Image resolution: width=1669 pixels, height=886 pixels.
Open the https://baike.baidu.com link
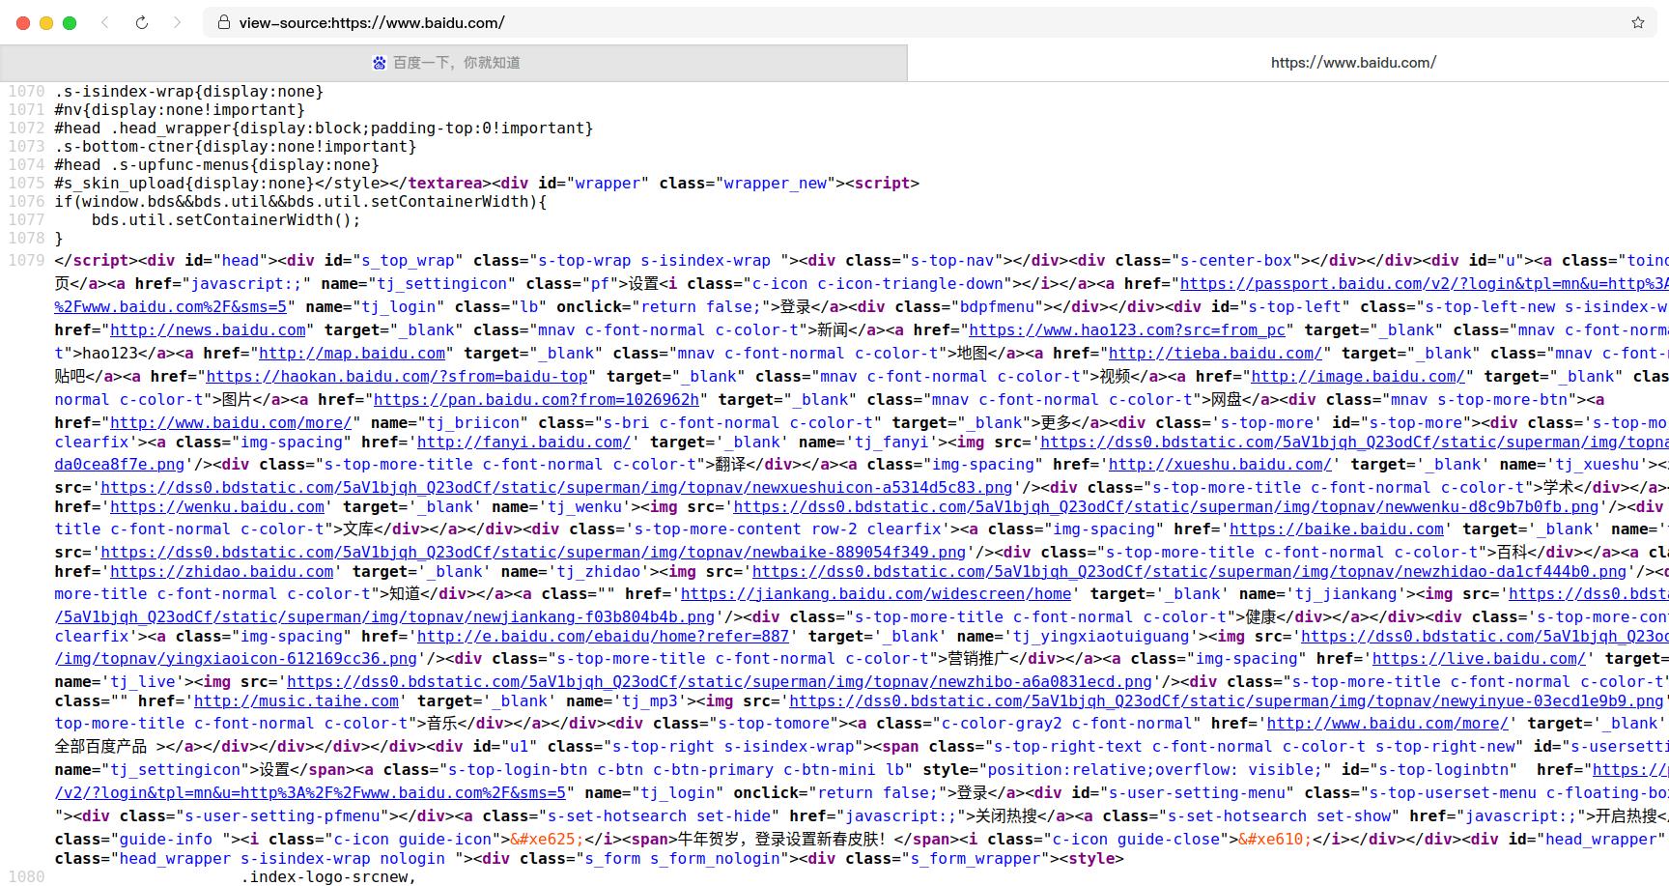(1337, 529)
